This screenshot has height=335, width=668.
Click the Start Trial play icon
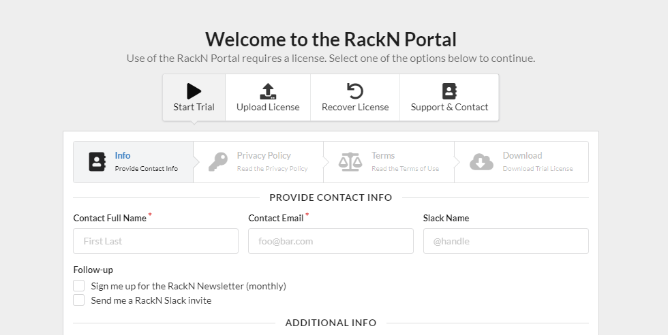pos(194,91)
